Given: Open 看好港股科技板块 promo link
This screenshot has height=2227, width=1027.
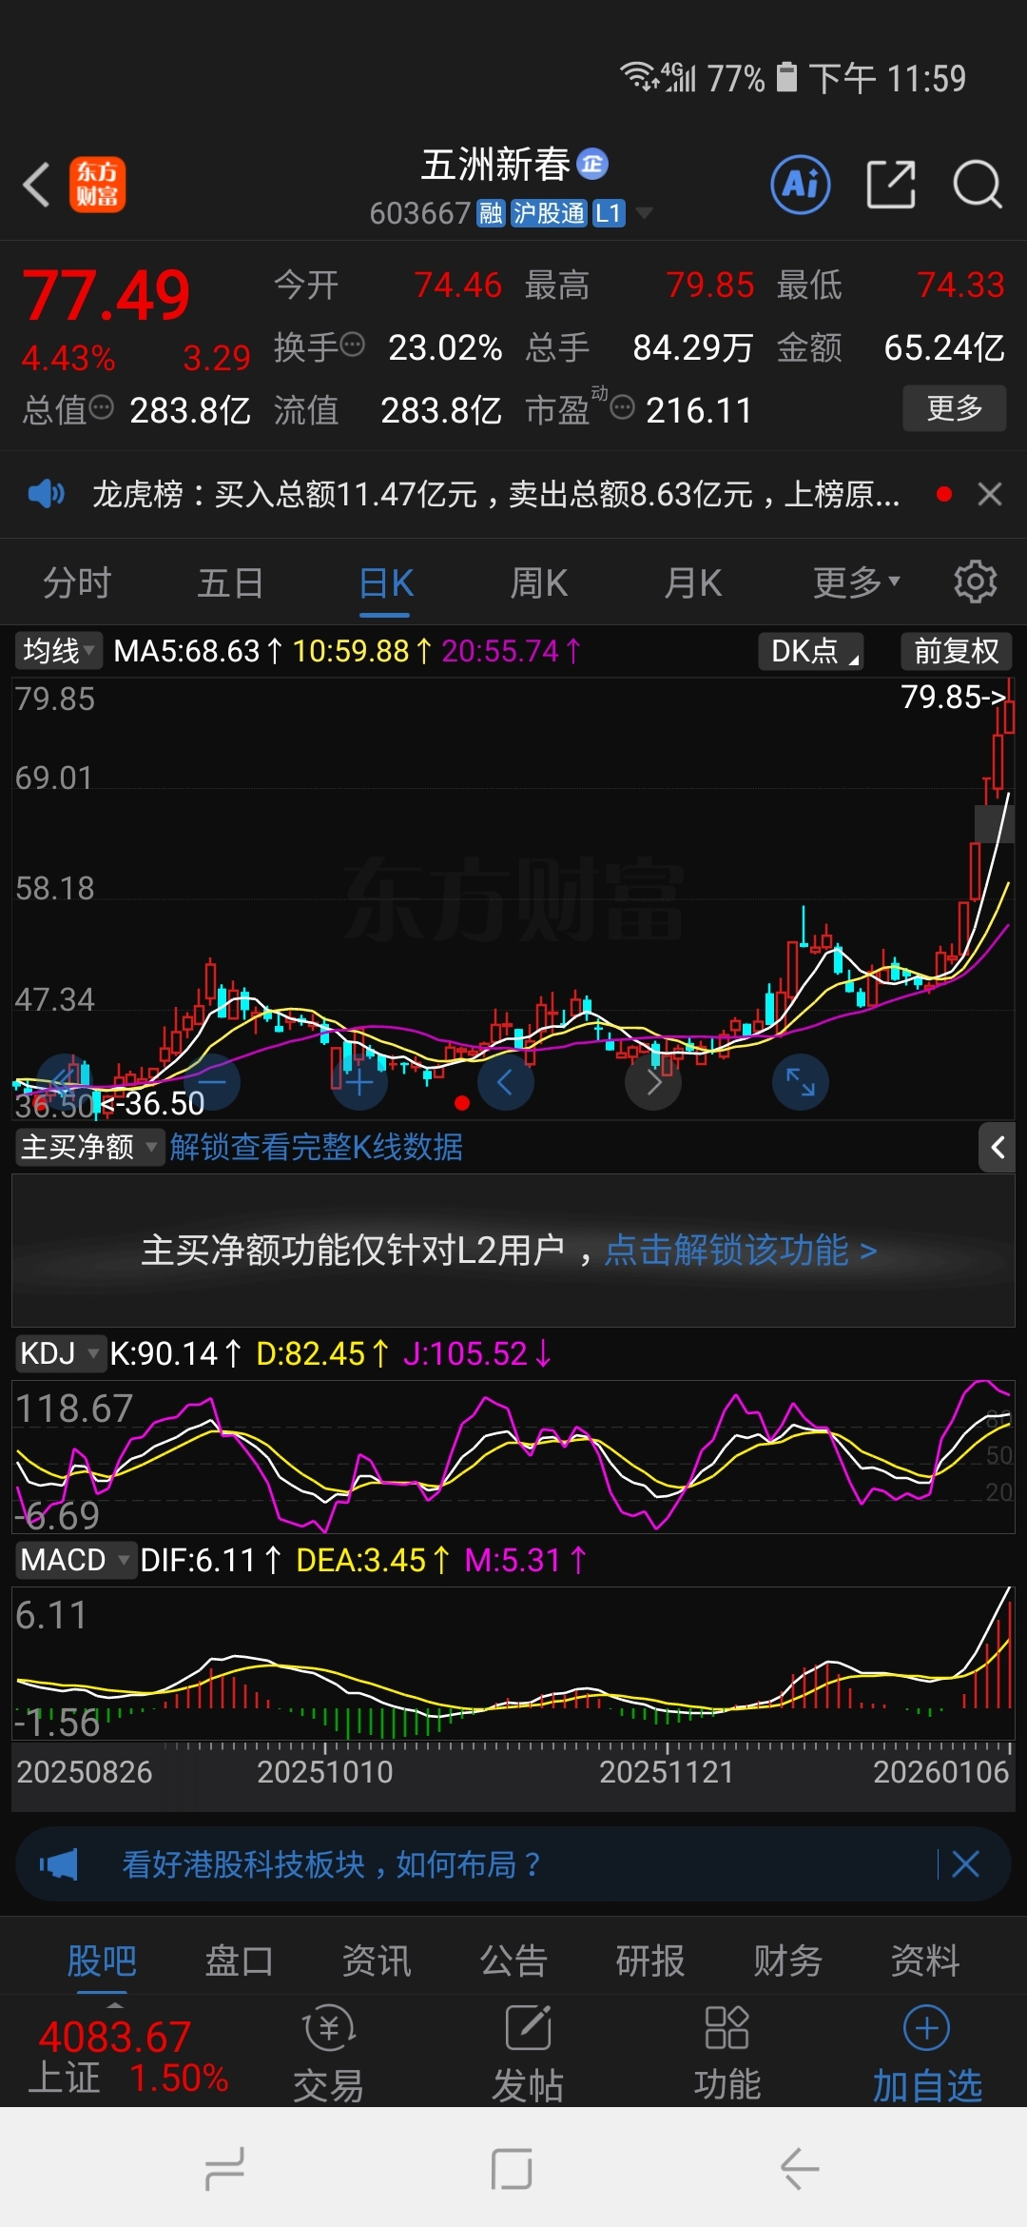Looking at the screenshot, I should (x=331, y=1863).
